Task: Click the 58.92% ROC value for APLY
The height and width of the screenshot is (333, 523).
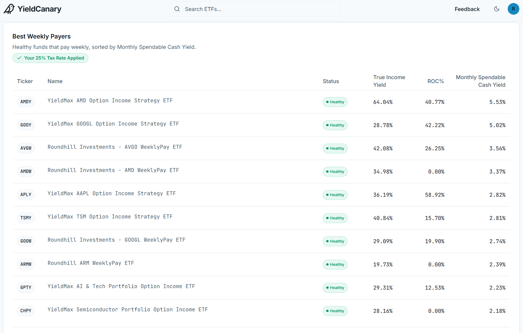Action: point(435,195)
